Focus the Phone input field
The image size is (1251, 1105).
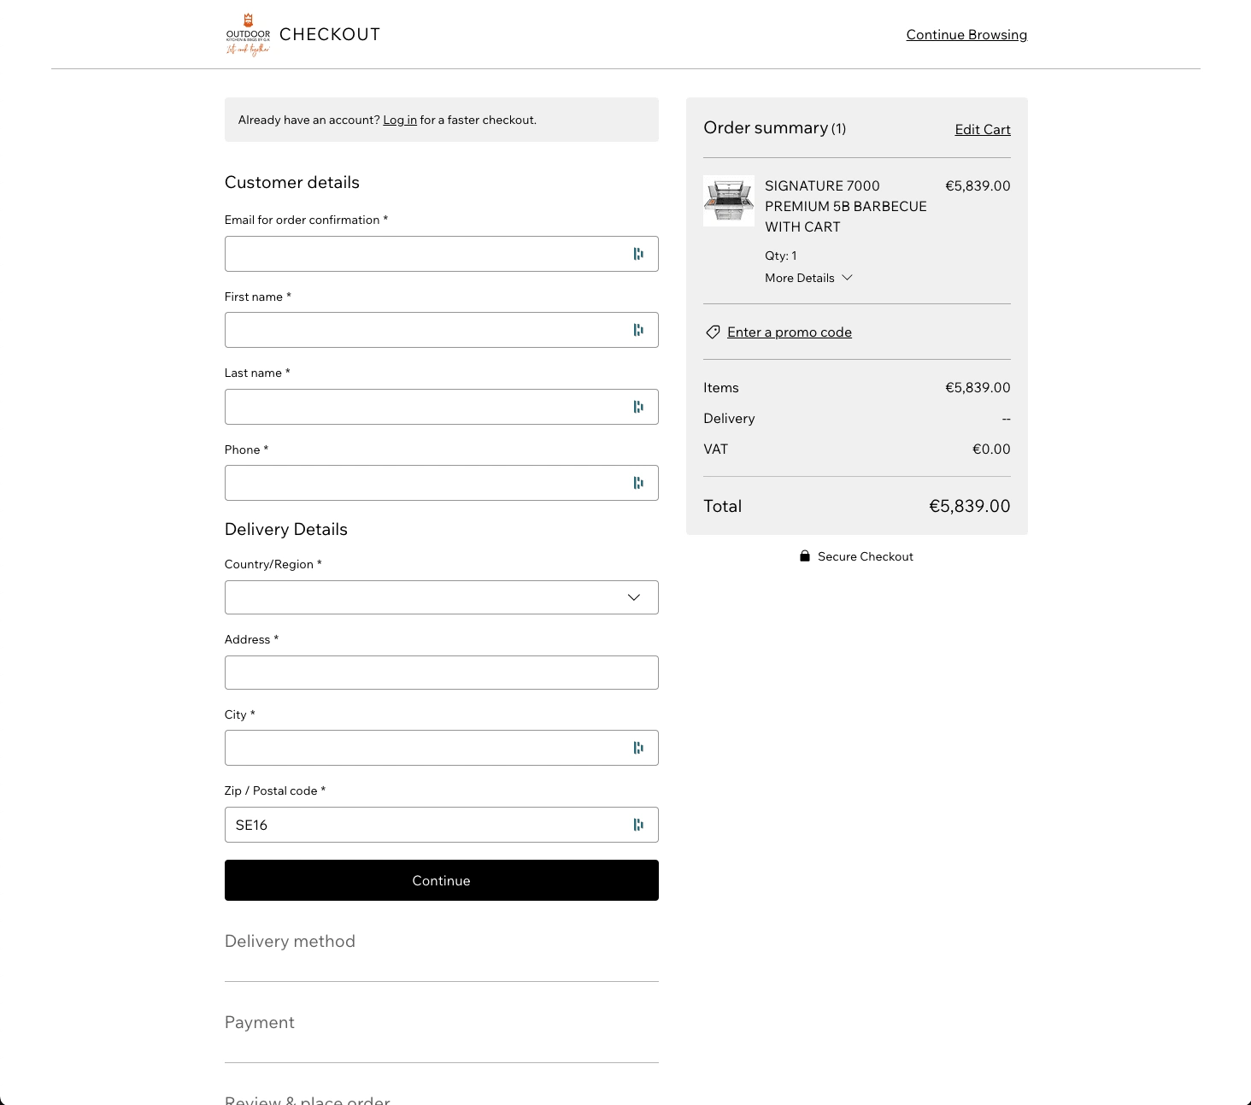click(x=441, y=483)
